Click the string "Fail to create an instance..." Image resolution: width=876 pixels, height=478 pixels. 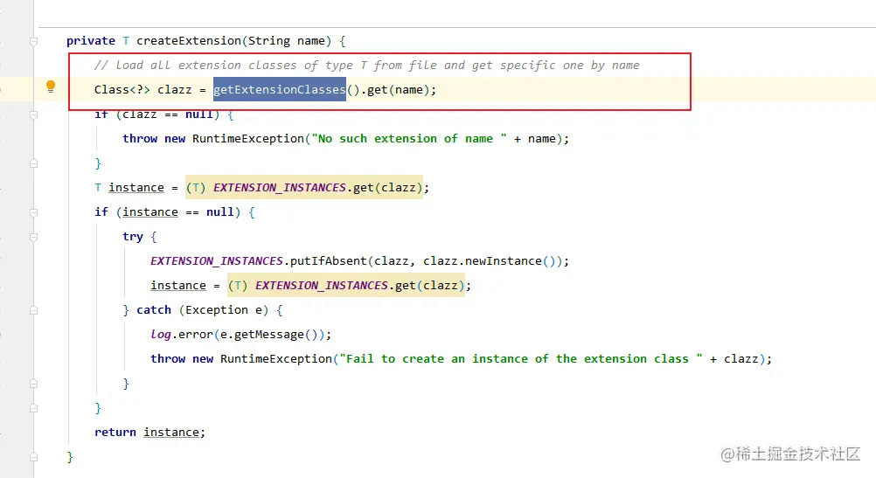521,358
